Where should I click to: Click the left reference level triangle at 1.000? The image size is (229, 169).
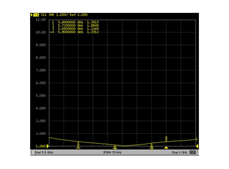pyautogui.click(x=48, y=146)
